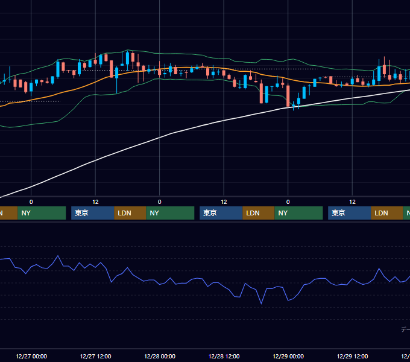Screen dimensions: 410x362
Task: Click the hour label 12 above rightmost 東京 bar
Action: pyautogui.click(x=352, y=202)
